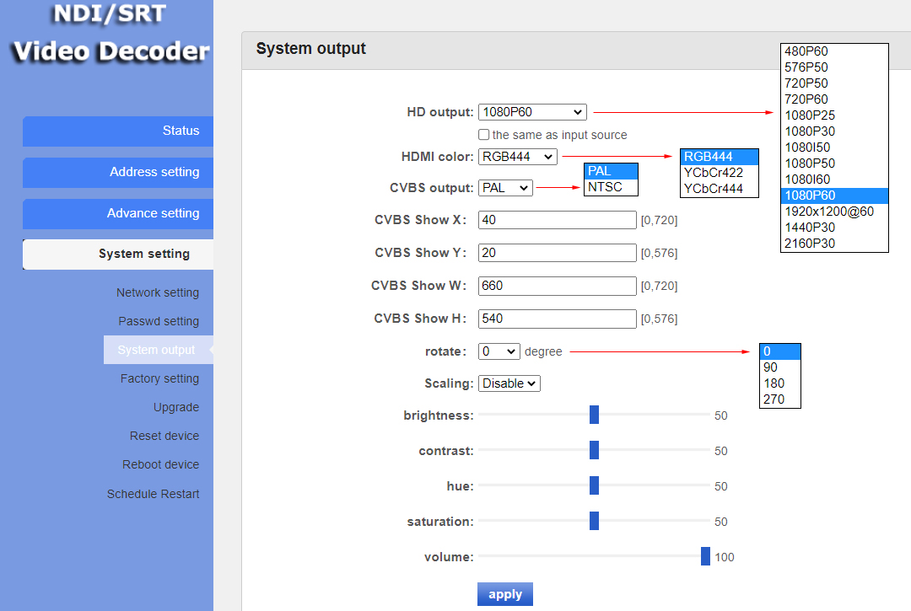Choose highlighted 1080P60 list option

click(x=834, y=196)
